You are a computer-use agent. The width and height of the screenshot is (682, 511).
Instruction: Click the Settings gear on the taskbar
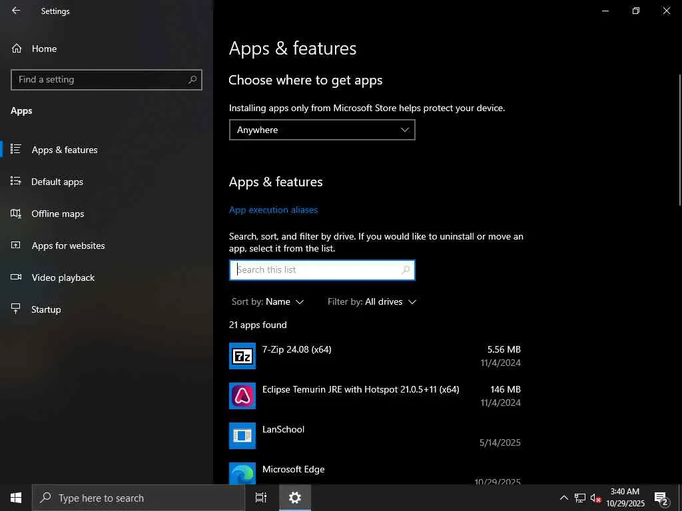point(295,498)
